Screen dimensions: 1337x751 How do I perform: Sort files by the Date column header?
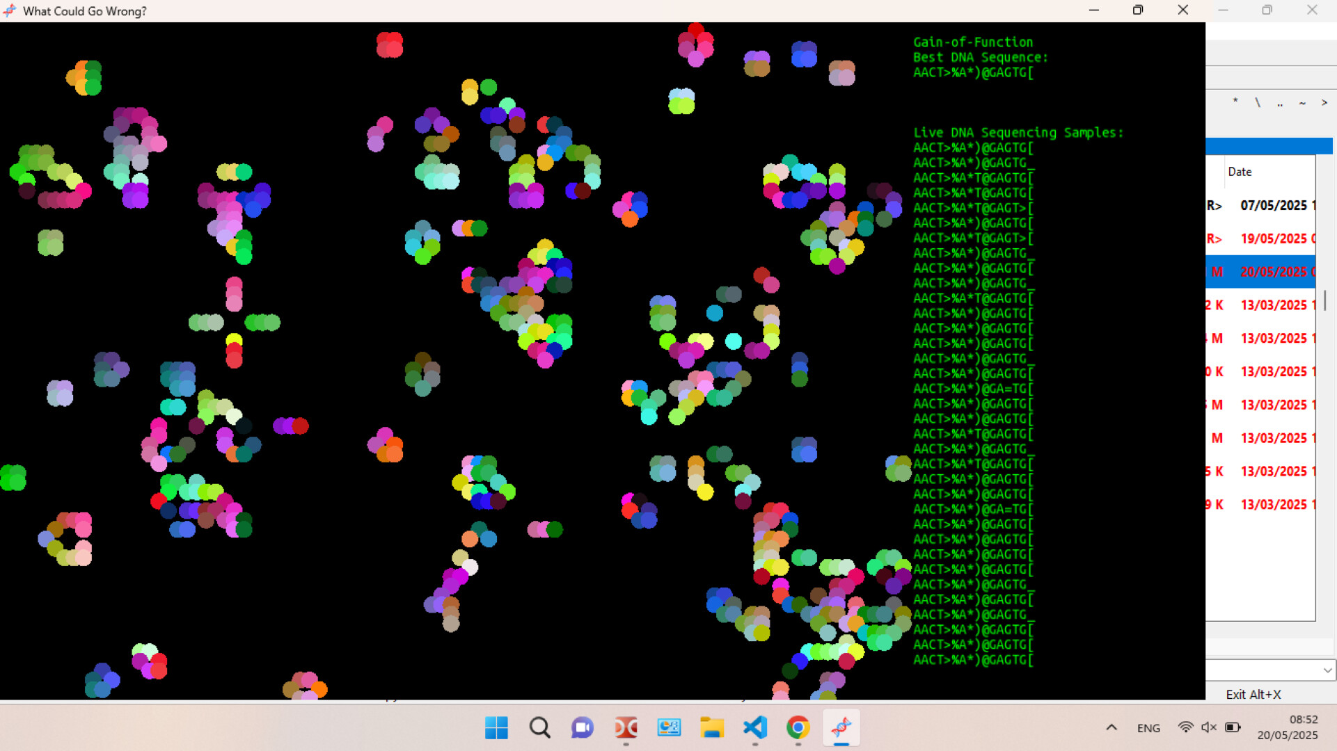tap(1241, 172)
